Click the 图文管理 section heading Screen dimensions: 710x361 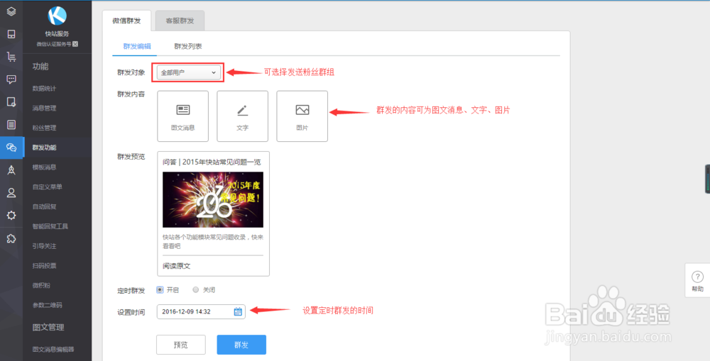click(48, 327)
